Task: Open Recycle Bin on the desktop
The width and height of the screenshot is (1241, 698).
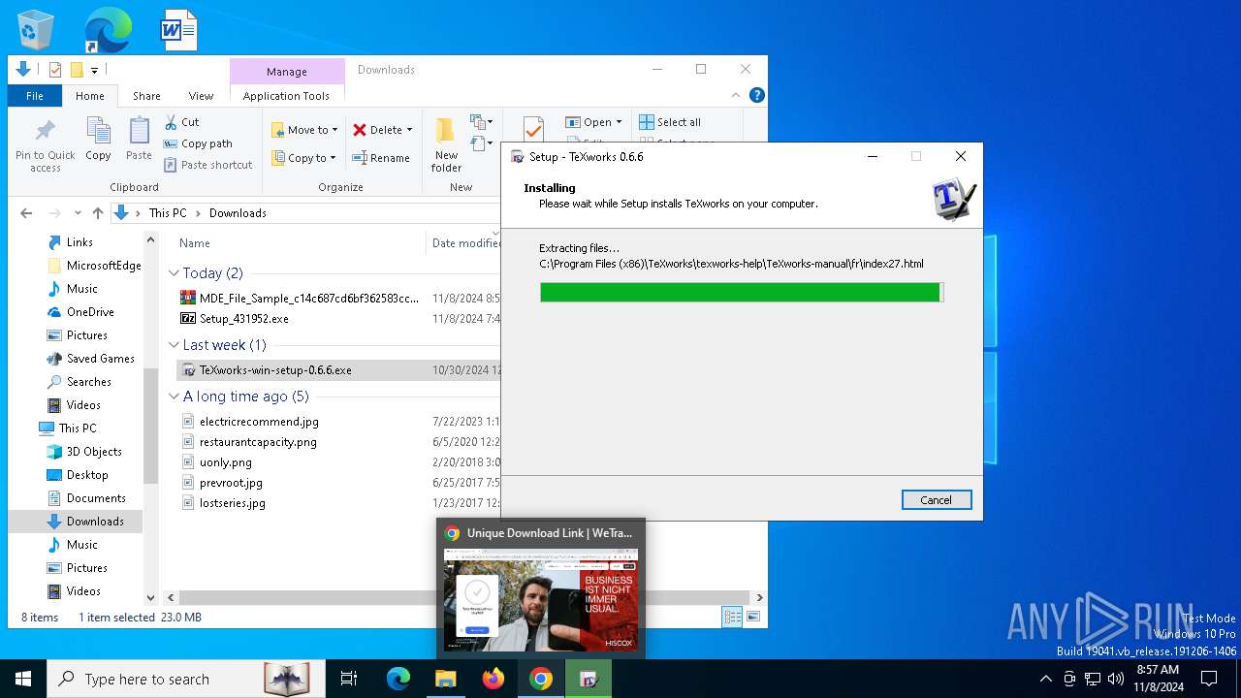Action: (x=36, y=30)
